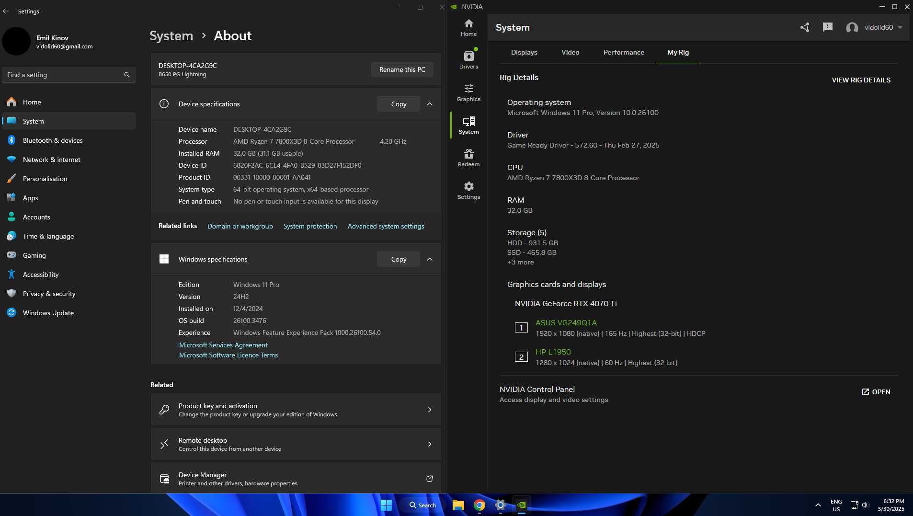Open Windows Update settings
This screenshot has width=913, height=516.
[x=69, y=313]
